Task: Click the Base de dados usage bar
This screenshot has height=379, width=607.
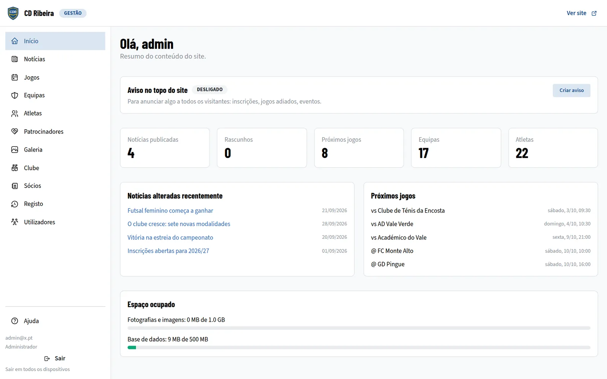Action: tap(359, 348)
